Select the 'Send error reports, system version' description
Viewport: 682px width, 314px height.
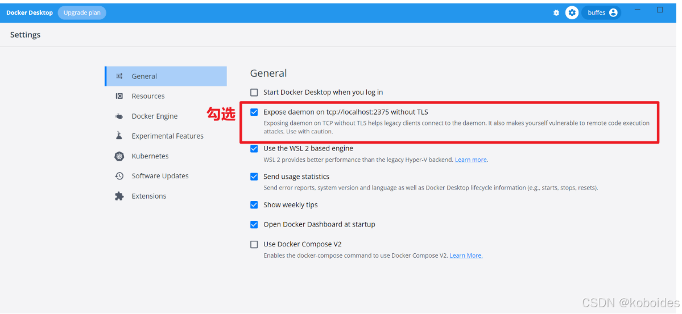coord(431,188)
